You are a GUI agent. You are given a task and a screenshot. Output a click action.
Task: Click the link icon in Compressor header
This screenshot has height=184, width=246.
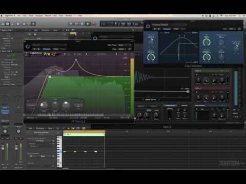point(239,29)
